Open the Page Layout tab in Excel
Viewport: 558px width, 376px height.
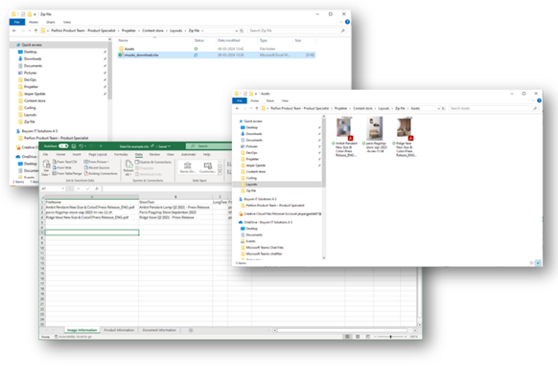tap(98, 154)
